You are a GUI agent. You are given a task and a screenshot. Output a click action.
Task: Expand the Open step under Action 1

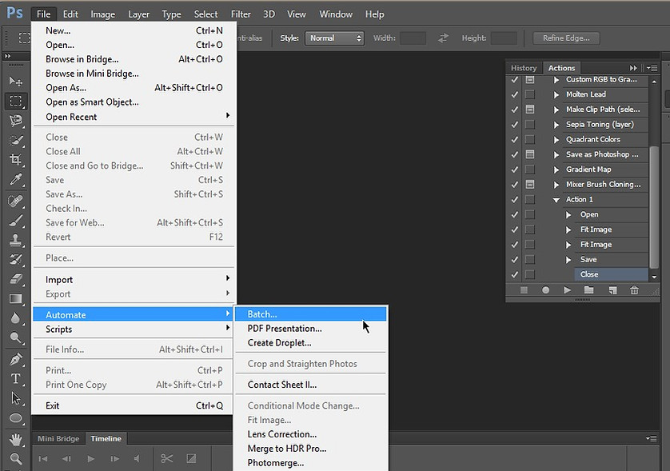coord(568,214)
